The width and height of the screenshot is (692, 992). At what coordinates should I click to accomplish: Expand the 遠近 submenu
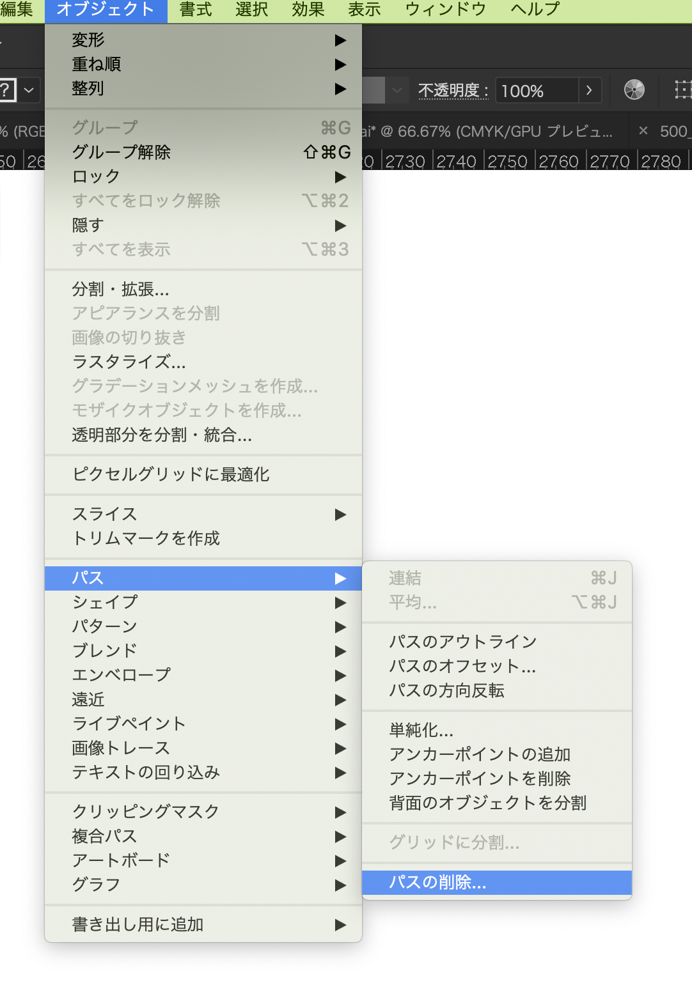pyautogui.click(x=203, y=700)
